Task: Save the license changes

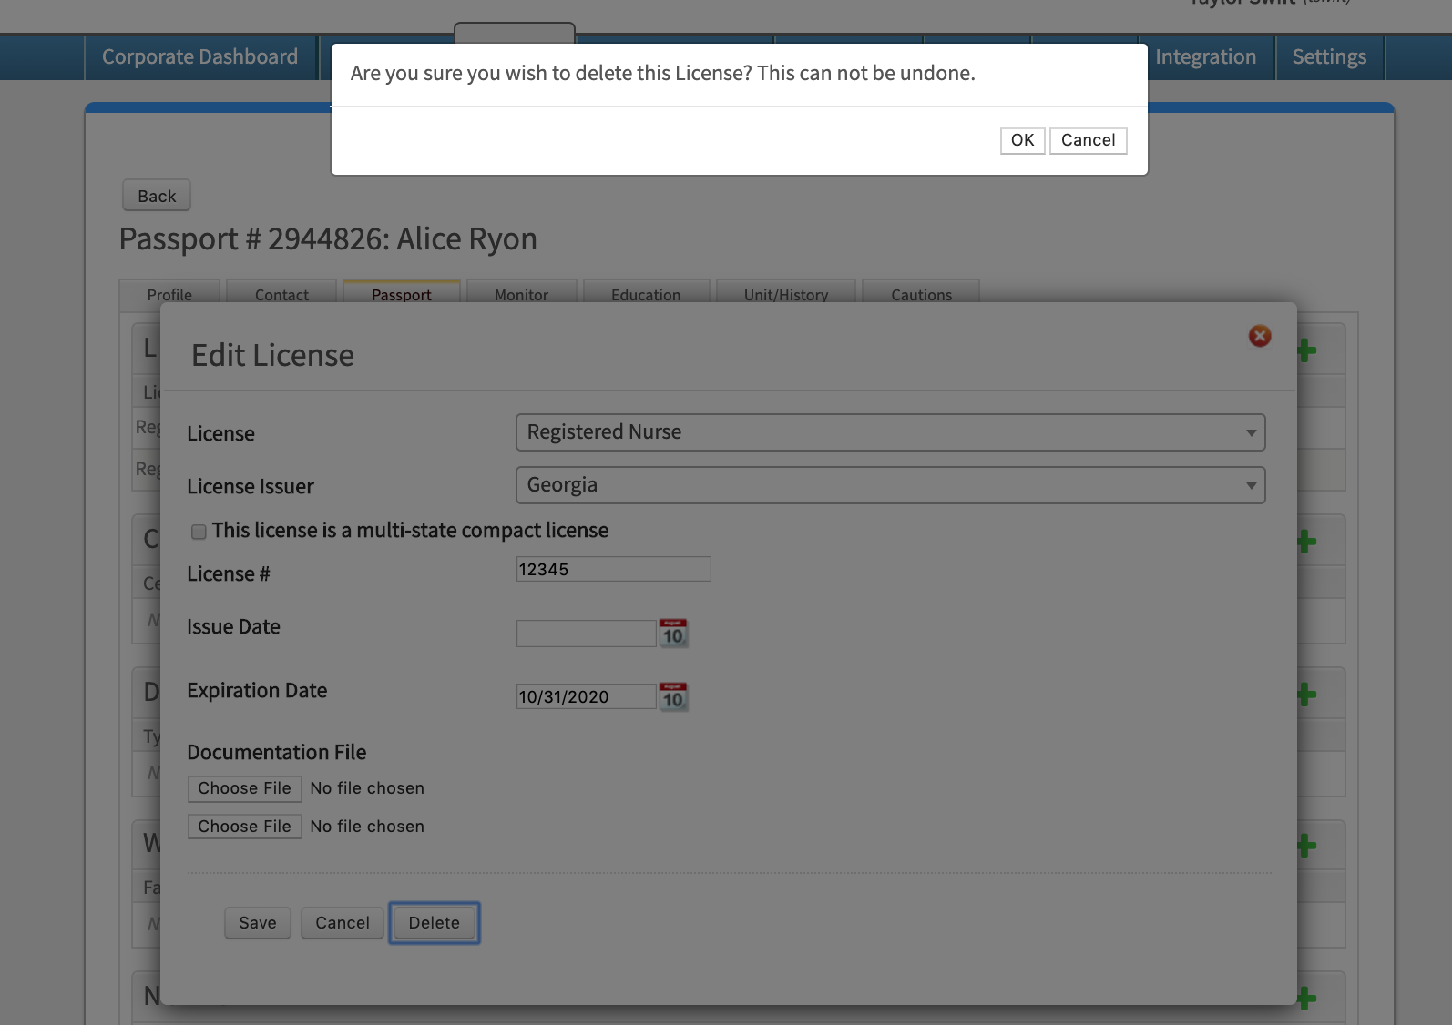Action: pyautogui.click(x=258, y=923)
